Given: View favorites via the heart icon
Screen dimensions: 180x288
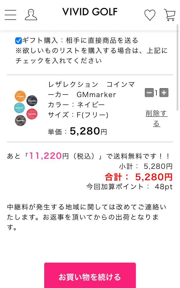Looking at the screenshot, I should click(x=150, y=15).
